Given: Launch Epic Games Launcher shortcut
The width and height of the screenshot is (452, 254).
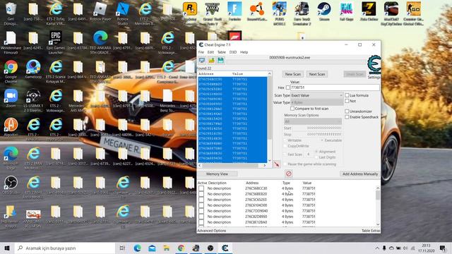Looking at the screenshot, I should pyautogui.click(x=56, y=42).
